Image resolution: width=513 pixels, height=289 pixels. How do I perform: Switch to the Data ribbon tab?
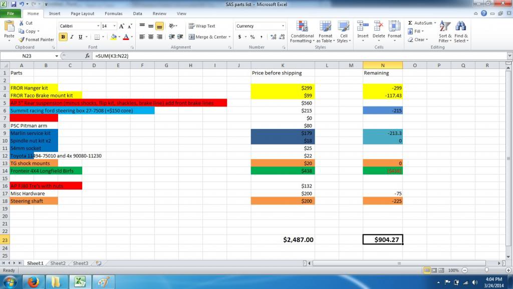(x=137, y=13)
